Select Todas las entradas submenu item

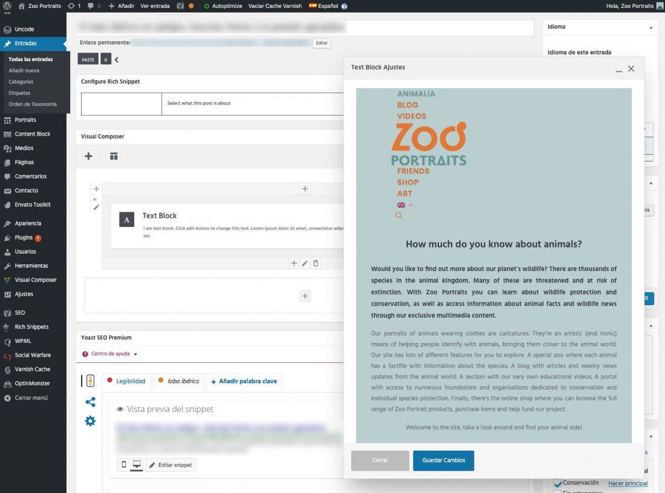31,59
